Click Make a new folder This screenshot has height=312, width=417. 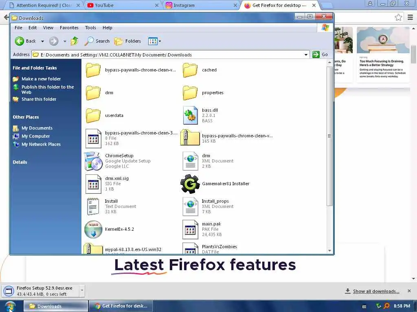pyautogui.click(x=41, y=79)
